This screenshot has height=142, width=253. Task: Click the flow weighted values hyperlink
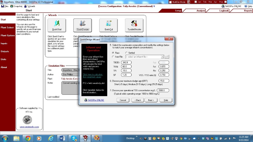click(x=92, y=76)
